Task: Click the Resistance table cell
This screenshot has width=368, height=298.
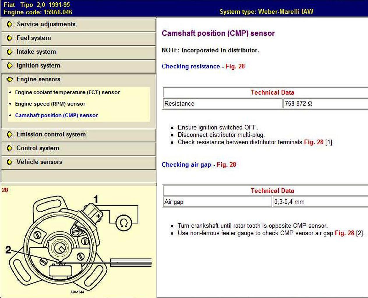Action: click(223, 104)
